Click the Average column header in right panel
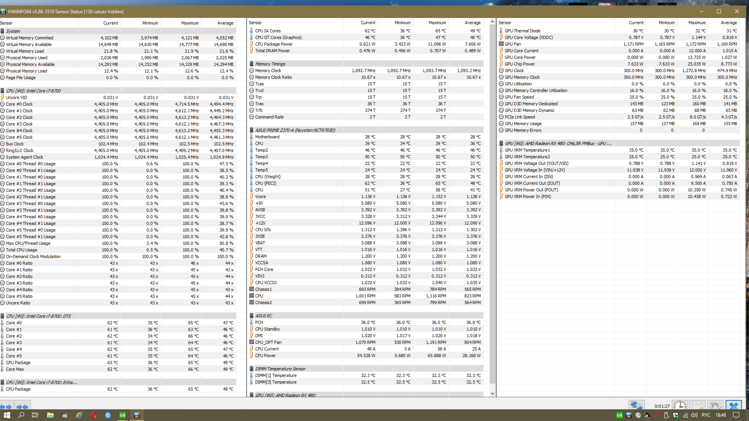This screenshot has width=749, height=421. (728, 23)
